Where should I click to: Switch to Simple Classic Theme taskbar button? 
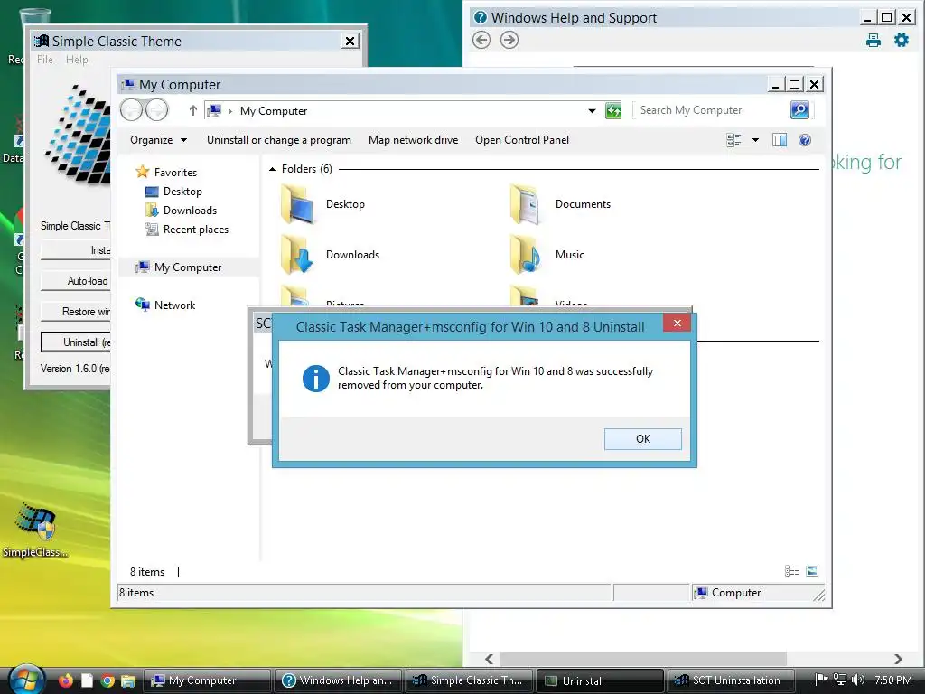click(469, 680)
